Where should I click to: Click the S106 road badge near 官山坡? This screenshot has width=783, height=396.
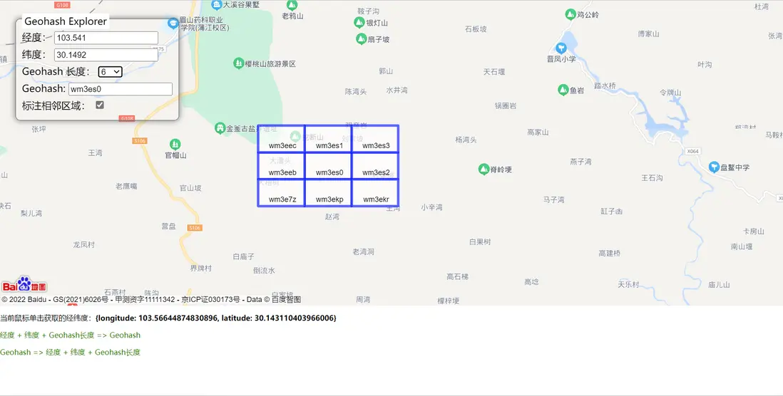click(x=195, y=228)
